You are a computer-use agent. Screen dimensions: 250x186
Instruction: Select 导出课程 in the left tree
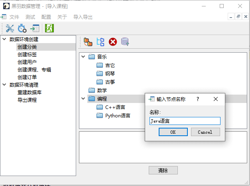pos(27,100)
